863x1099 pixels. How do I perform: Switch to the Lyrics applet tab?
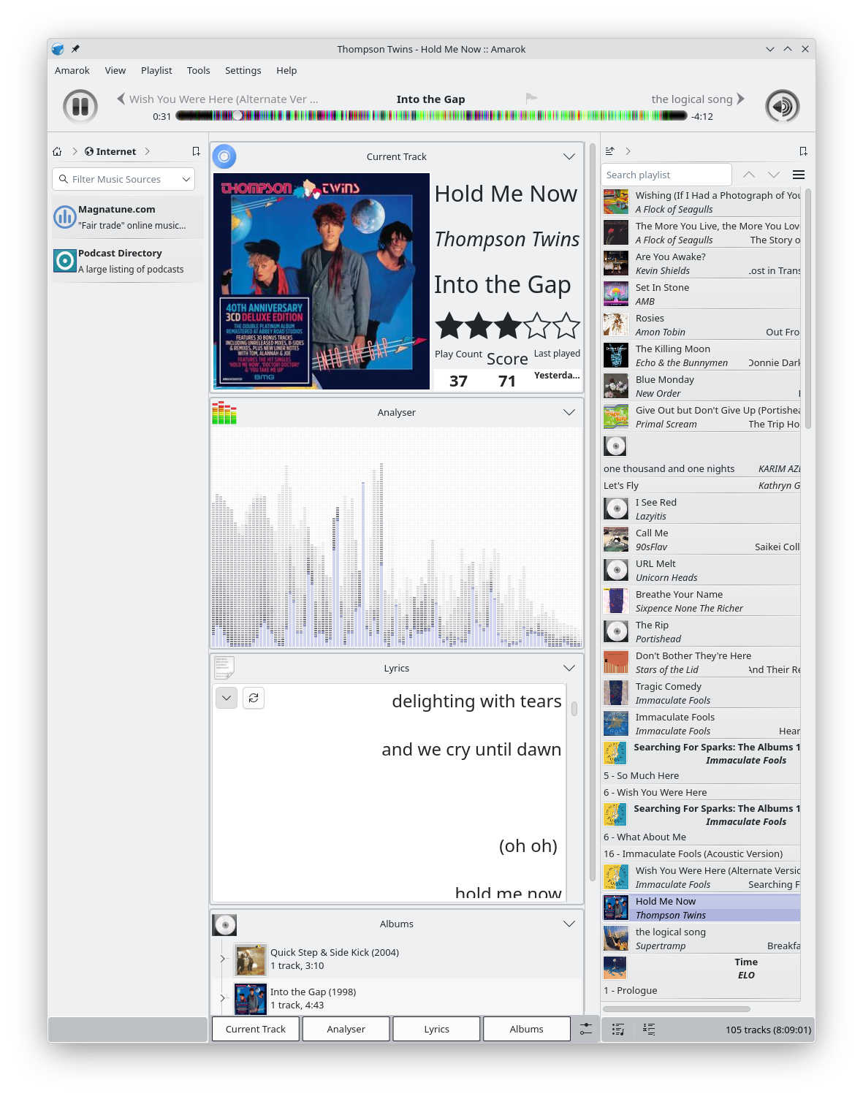coord(436,1029)
